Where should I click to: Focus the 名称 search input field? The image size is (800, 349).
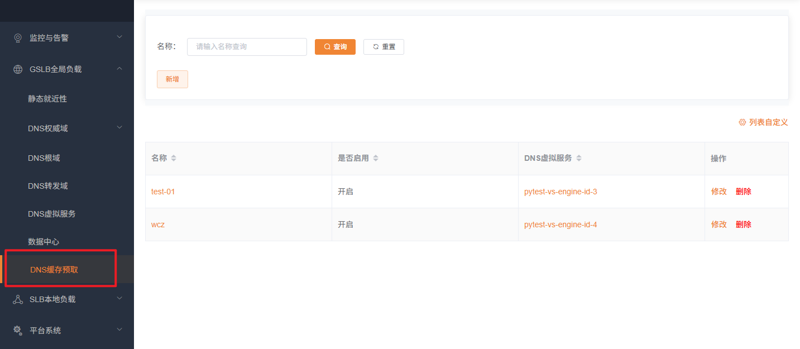pyautogui.click(x=247, y=47)
